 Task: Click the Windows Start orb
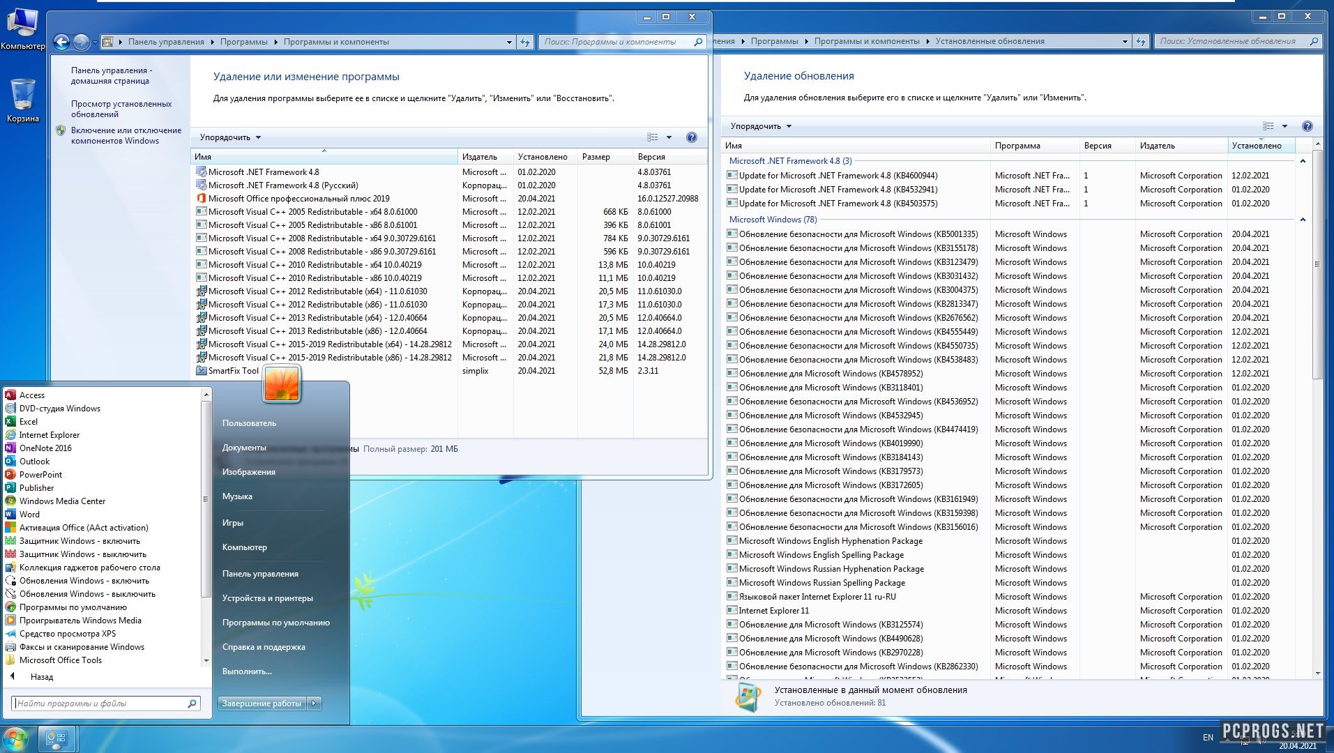coord(15,738)
